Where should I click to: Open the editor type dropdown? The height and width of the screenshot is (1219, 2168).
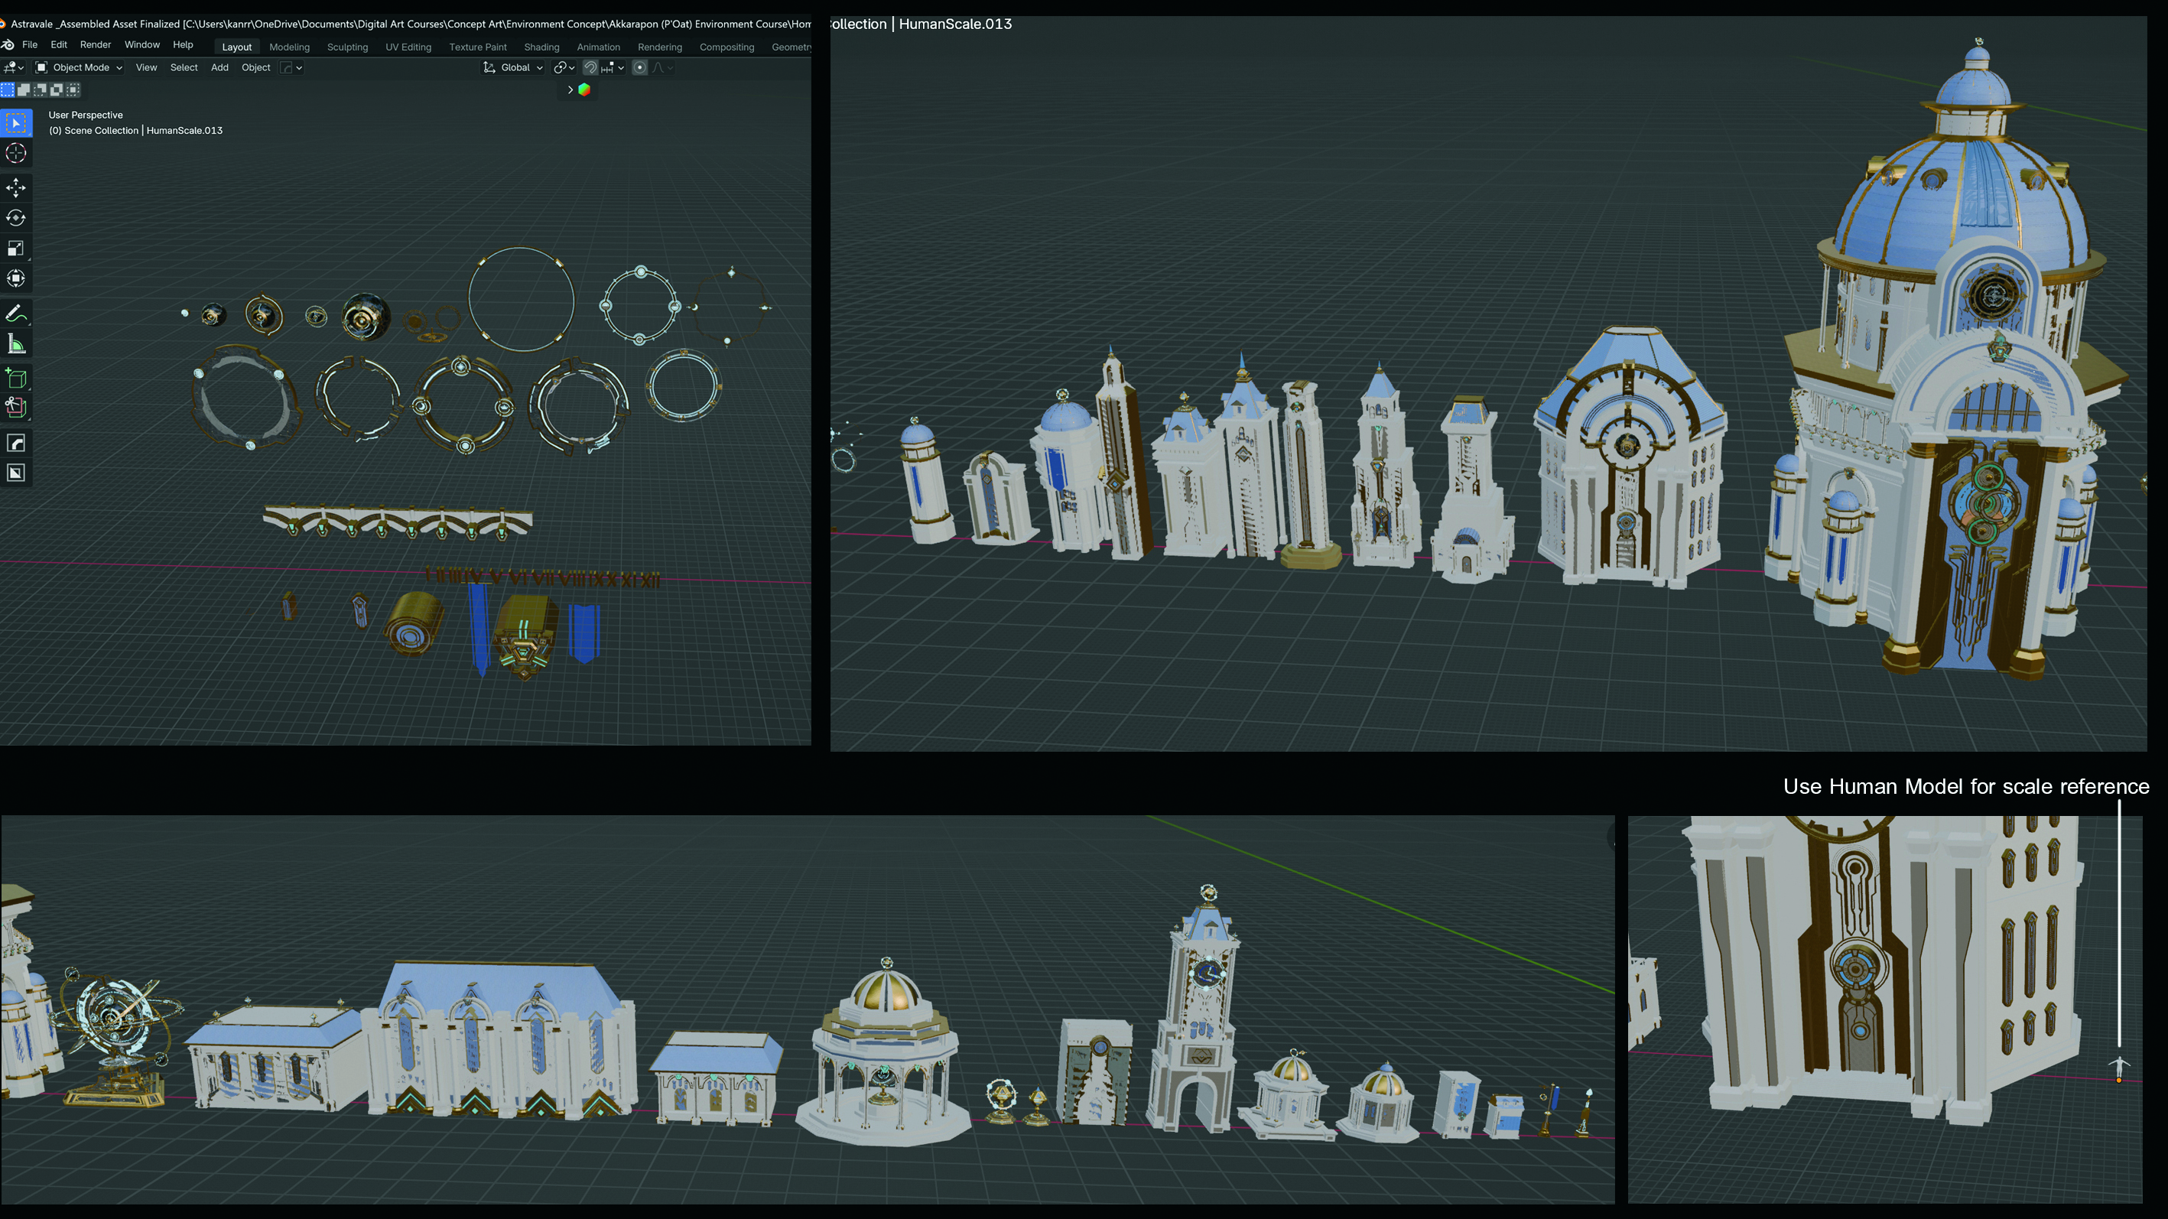pos(14,67)
